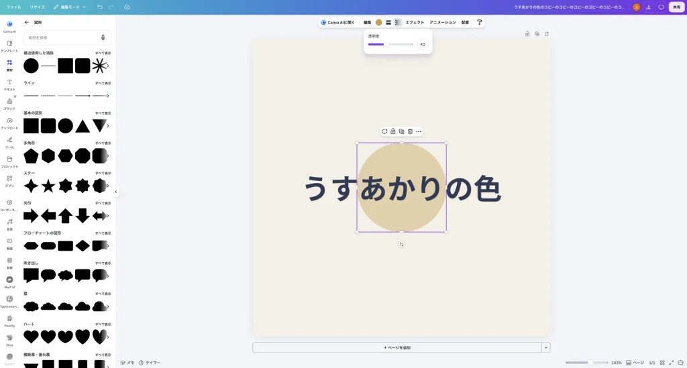Click the rotate handle below the circle
The width and height of the screenshot is (687, 368).
(401, 245)
